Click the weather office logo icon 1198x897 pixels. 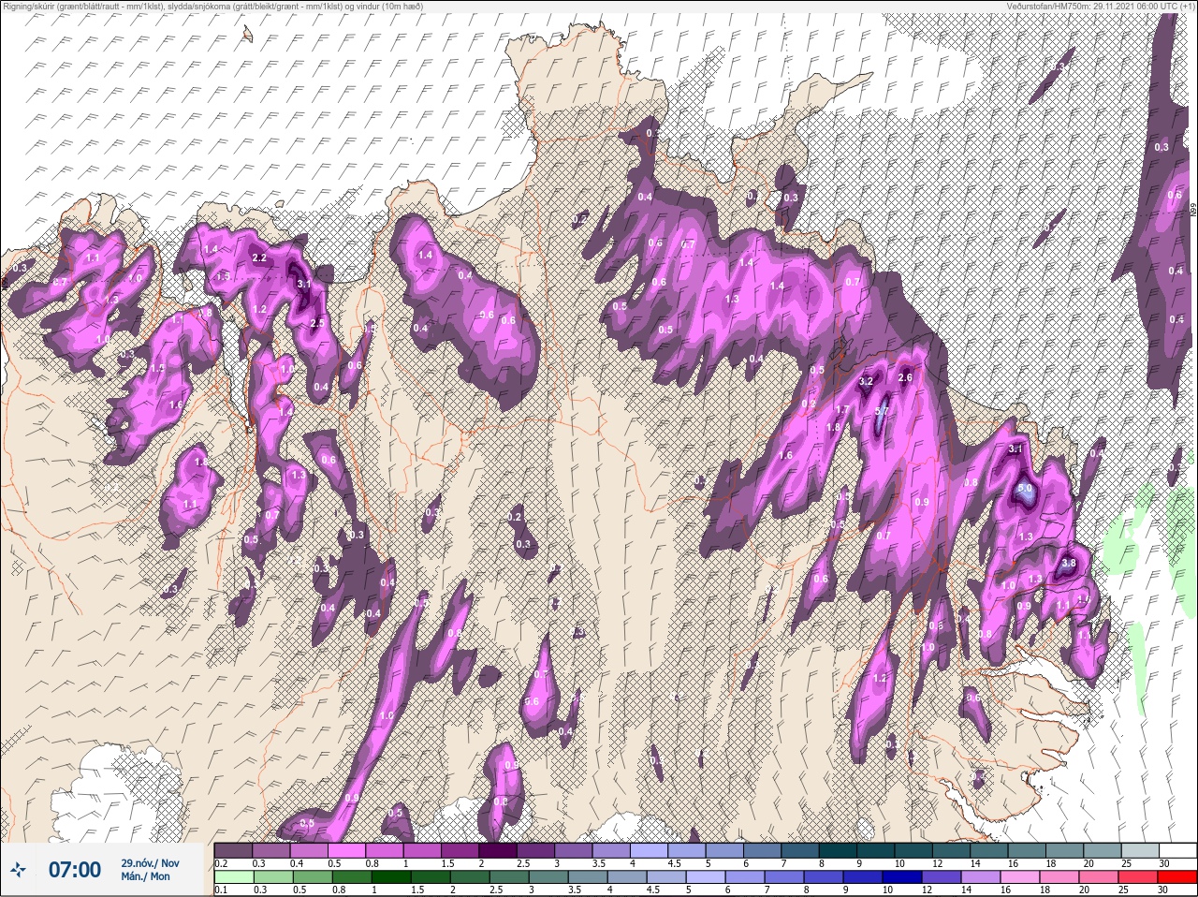click(19, 870)
